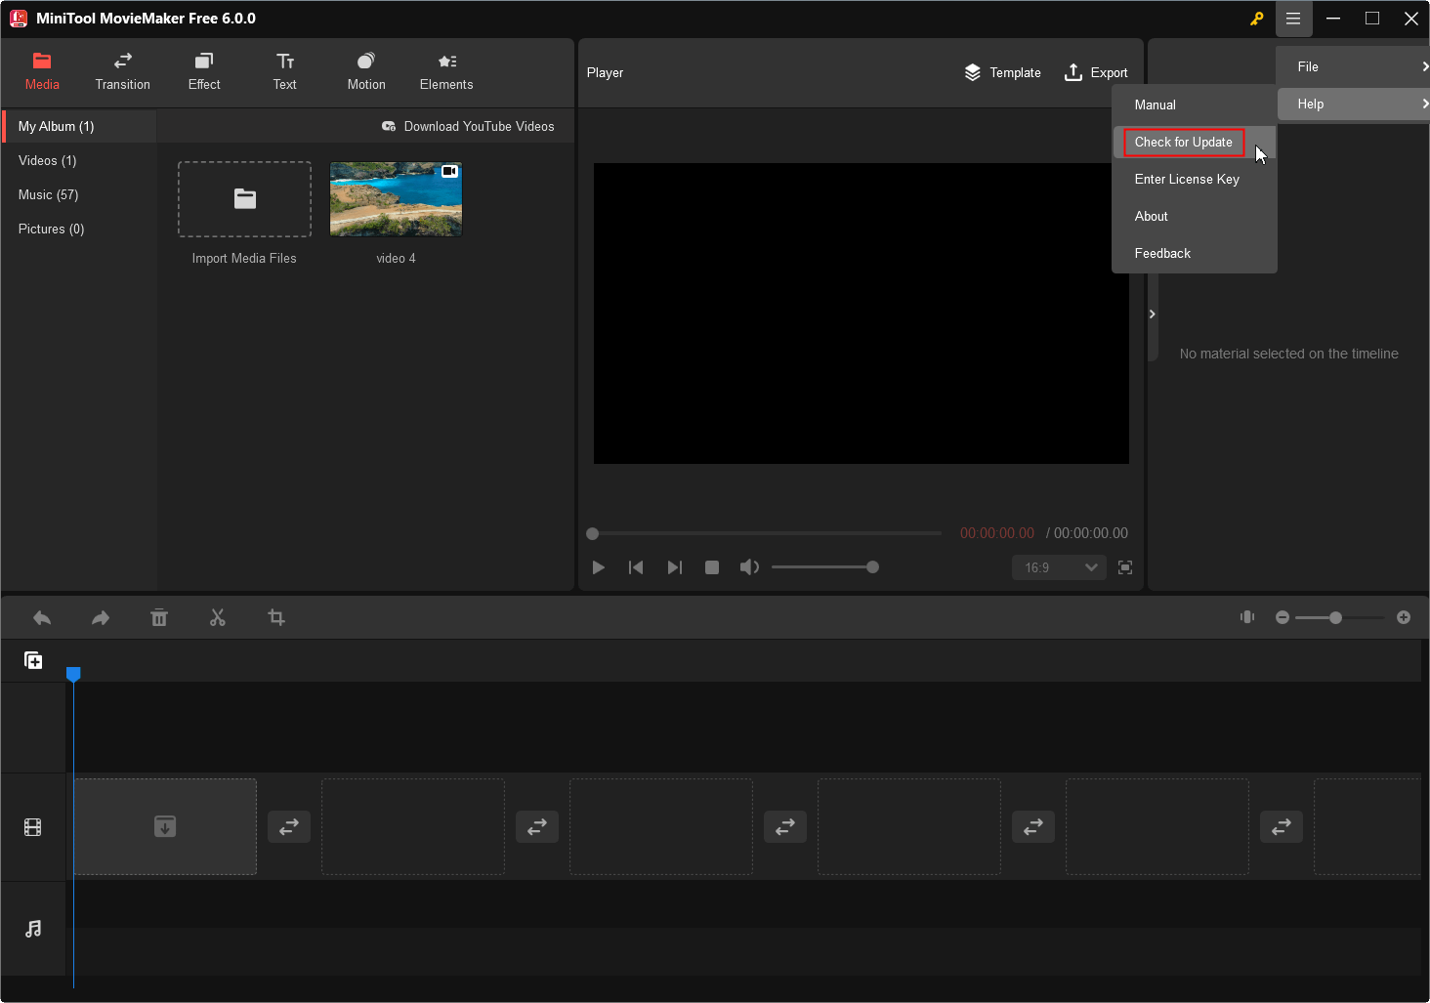The height and width of the screenshot is (1003, 1430).
Task: Click Download YouTube Videos link
Action: point(468,126)
